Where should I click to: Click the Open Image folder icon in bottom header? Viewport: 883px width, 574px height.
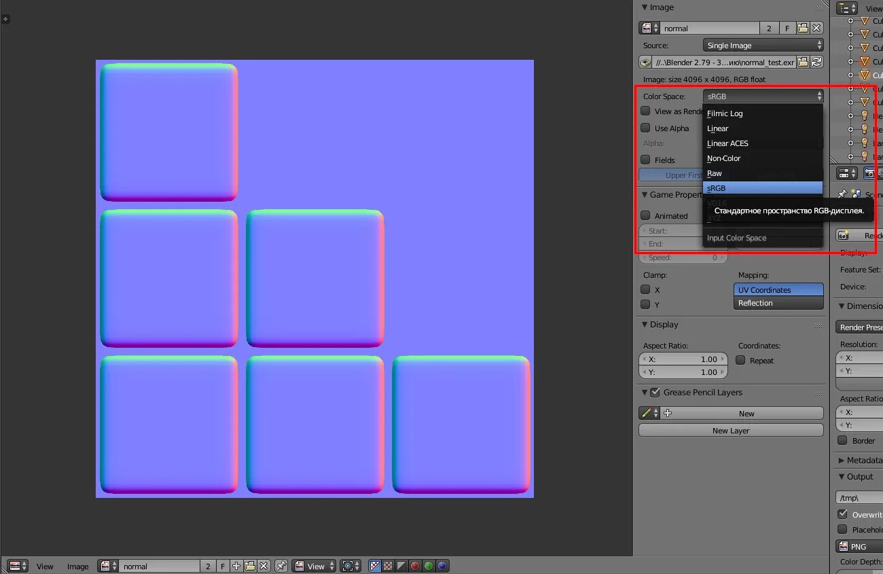[250, 566]
